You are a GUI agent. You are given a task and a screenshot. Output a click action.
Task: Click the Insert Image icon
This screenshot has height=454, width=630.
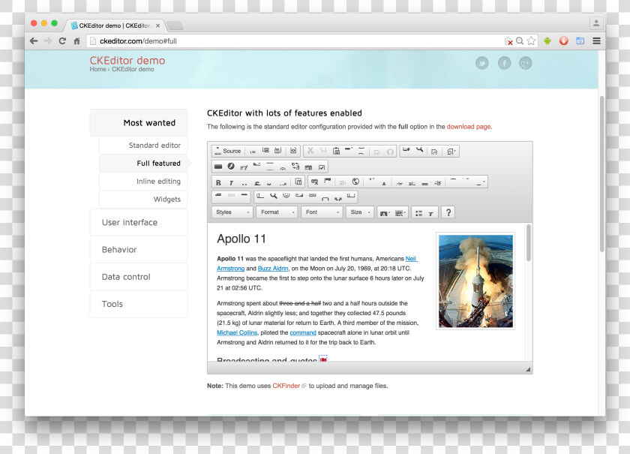tap(260, 197)
